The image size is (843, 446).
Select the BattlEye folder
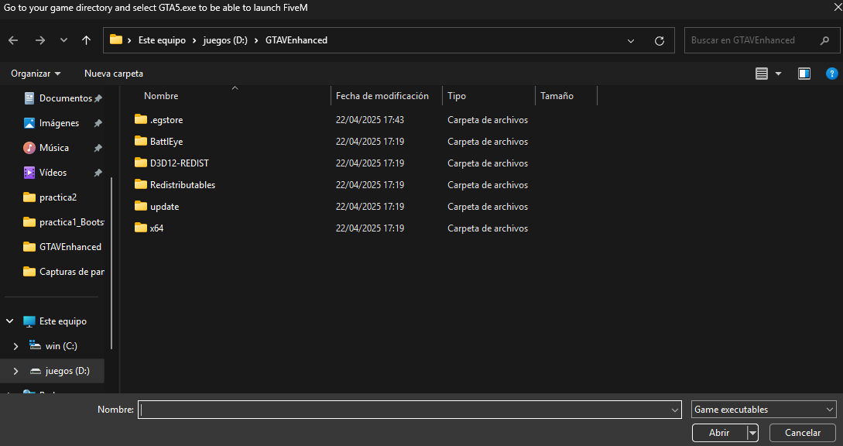[x=166, y=142]
